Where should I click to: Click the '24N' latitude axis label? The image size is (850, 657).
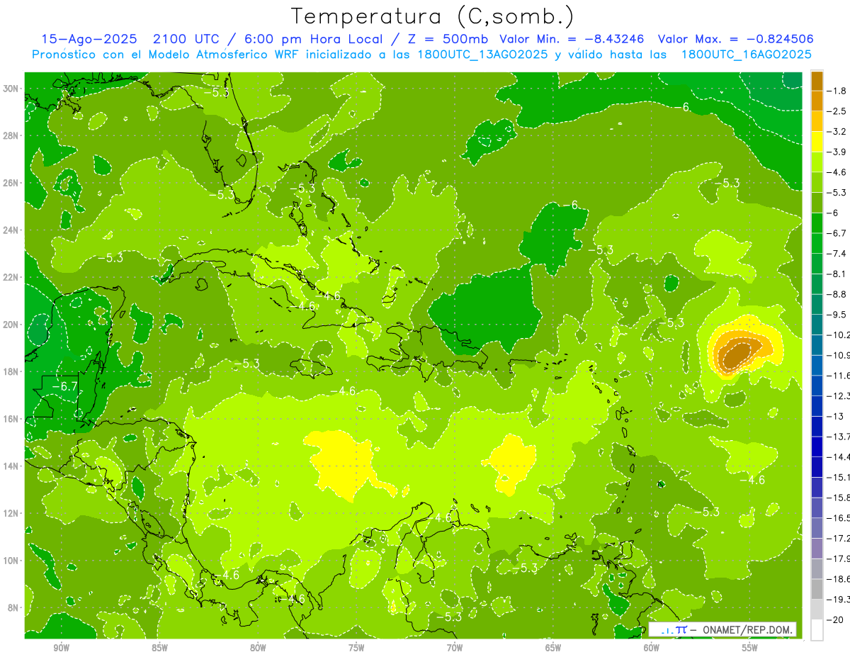coord(12,230)
